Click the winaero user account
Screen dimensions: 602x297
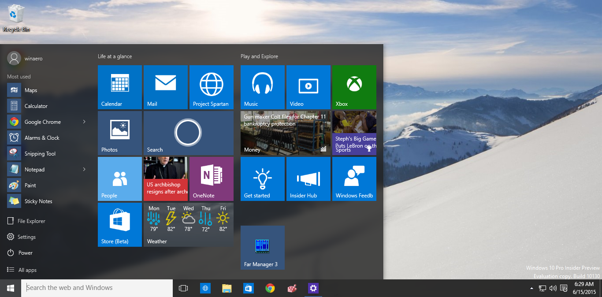point(26,58)
